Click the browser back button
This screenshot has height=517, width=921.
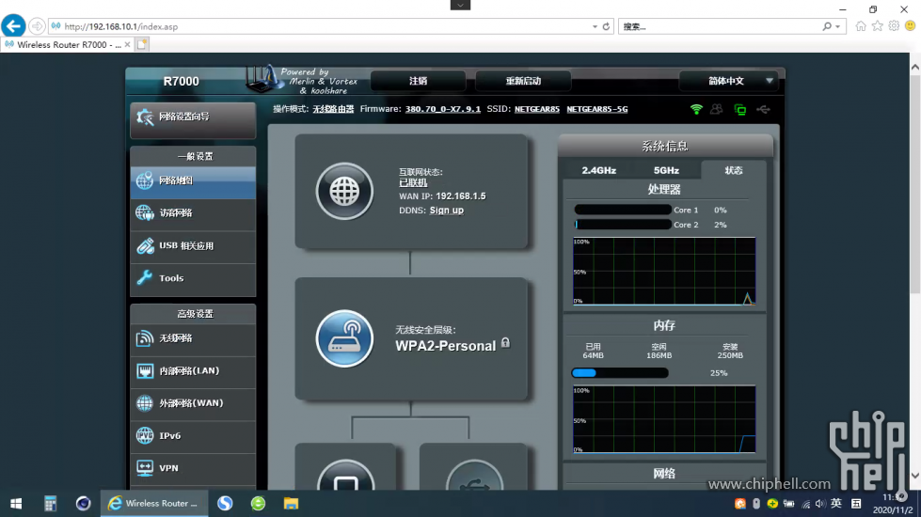coord(13,26)
